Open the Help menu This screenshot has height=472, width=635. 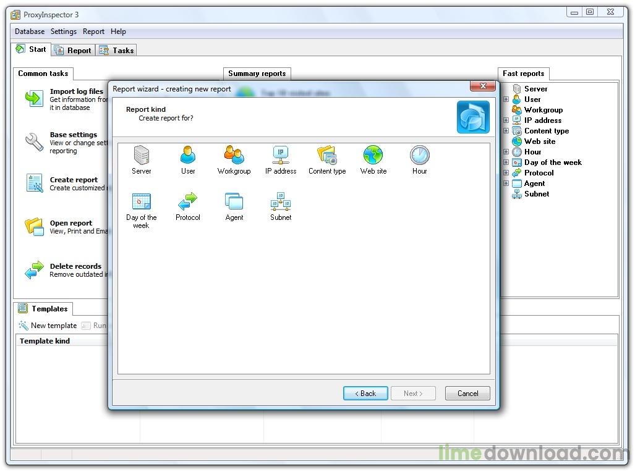tap(118, 31)
